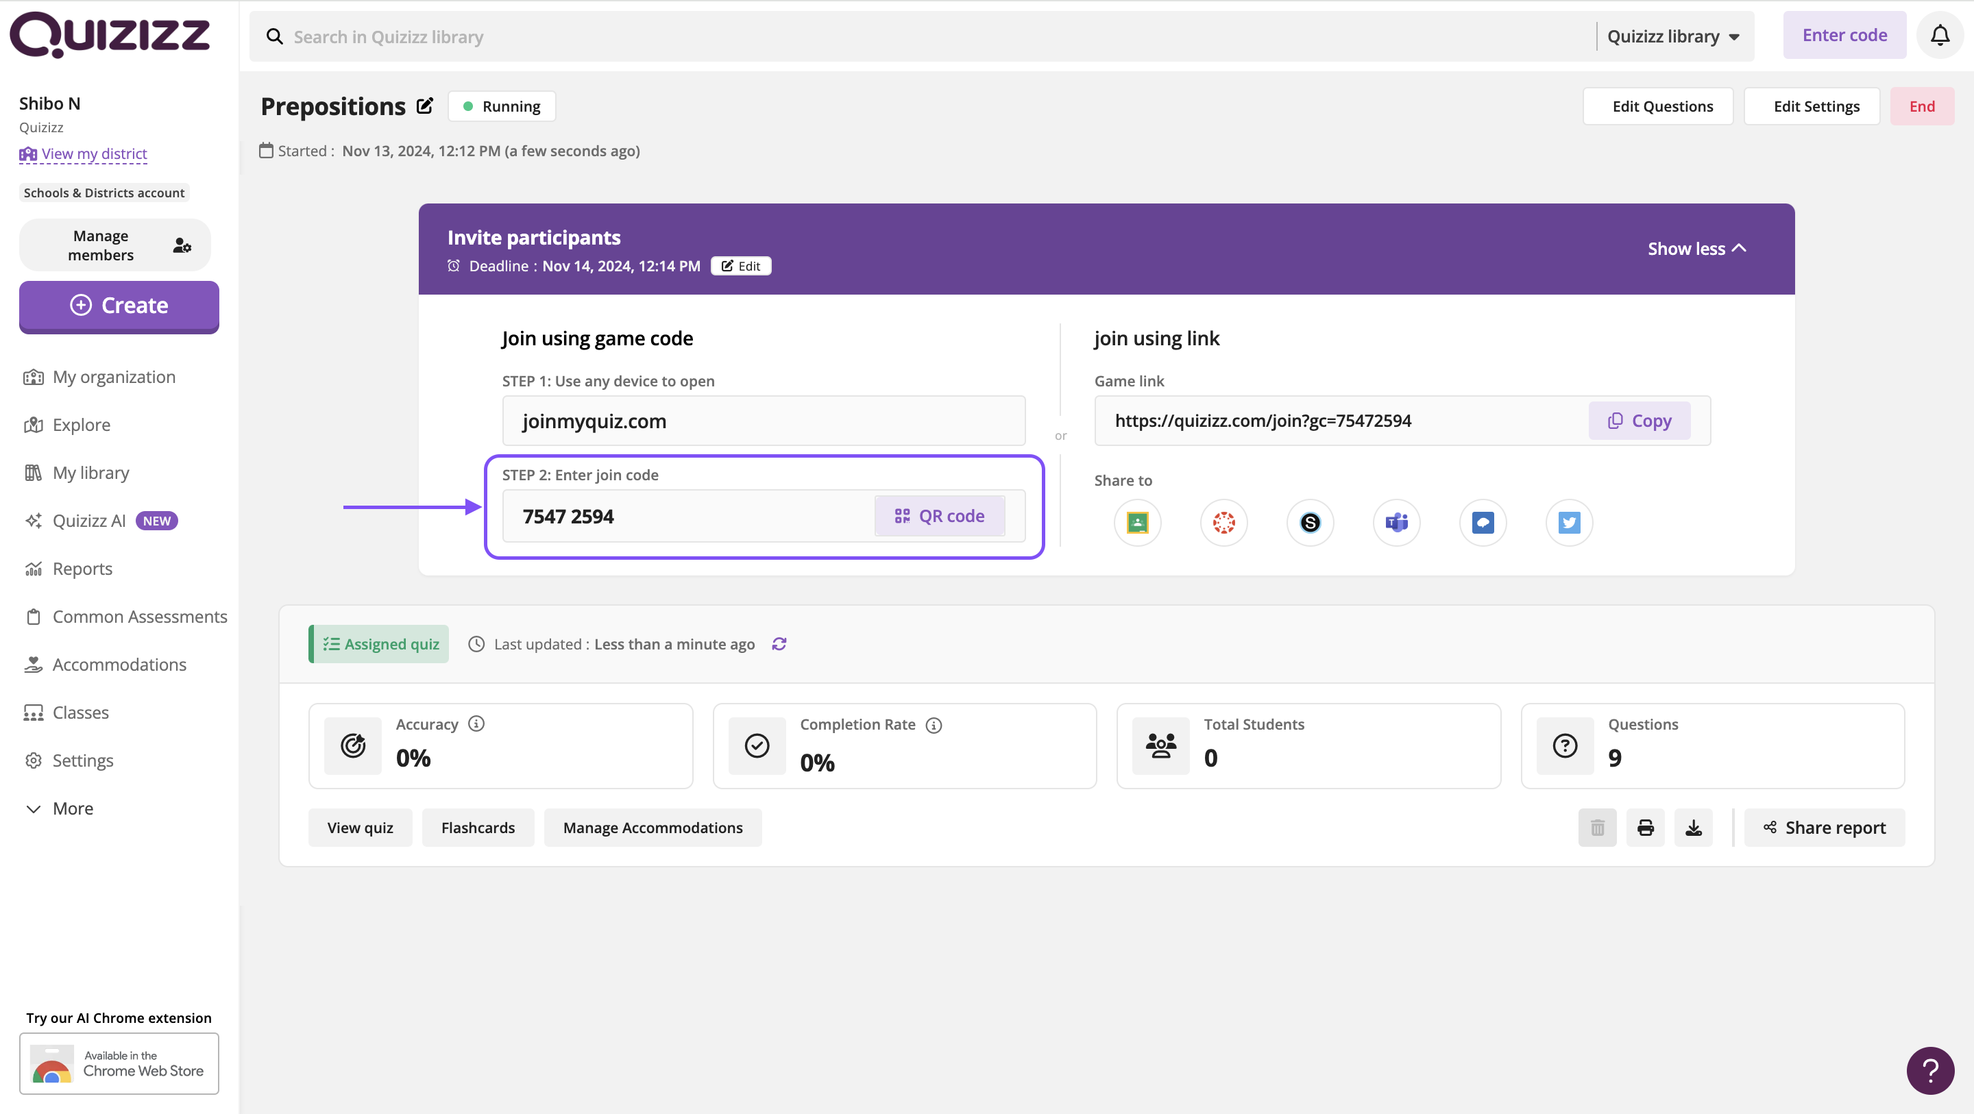Share to Google Classroom icon
1974x1114 pixels.
click(x=1137, y=523)
